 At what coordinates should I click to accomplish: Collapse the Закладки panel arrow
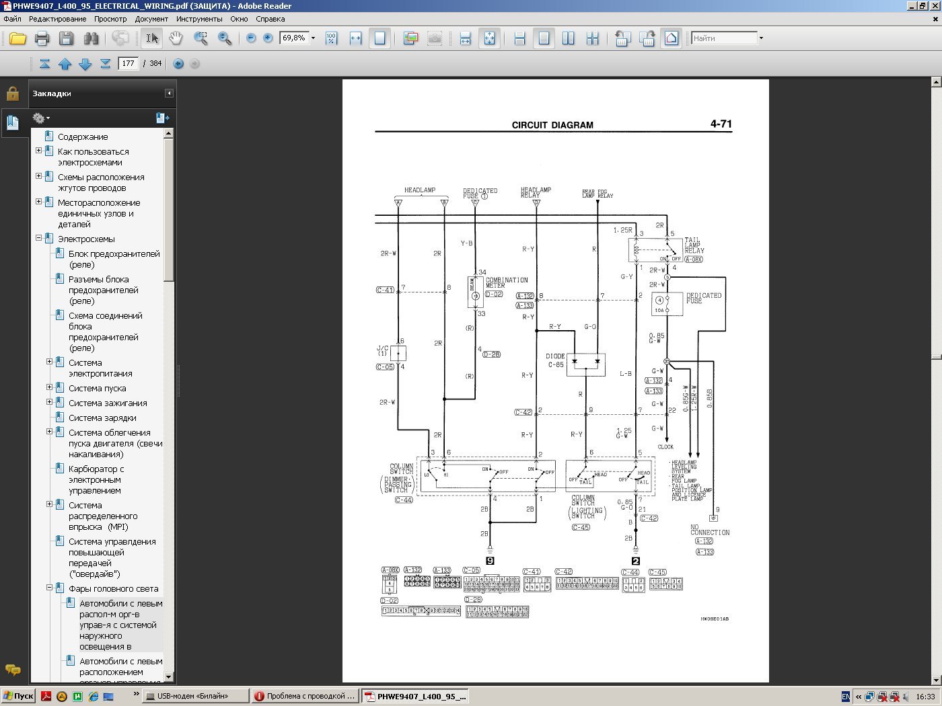pyautogui.click(x=169, y=93)
